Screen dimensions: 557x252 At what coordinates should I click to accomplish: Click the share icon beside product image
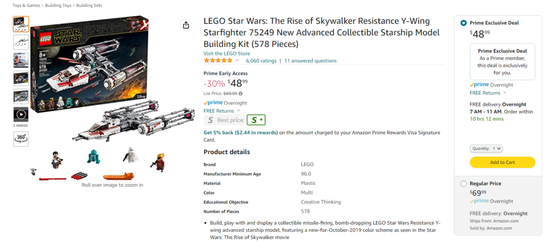[x=185, y=25]
